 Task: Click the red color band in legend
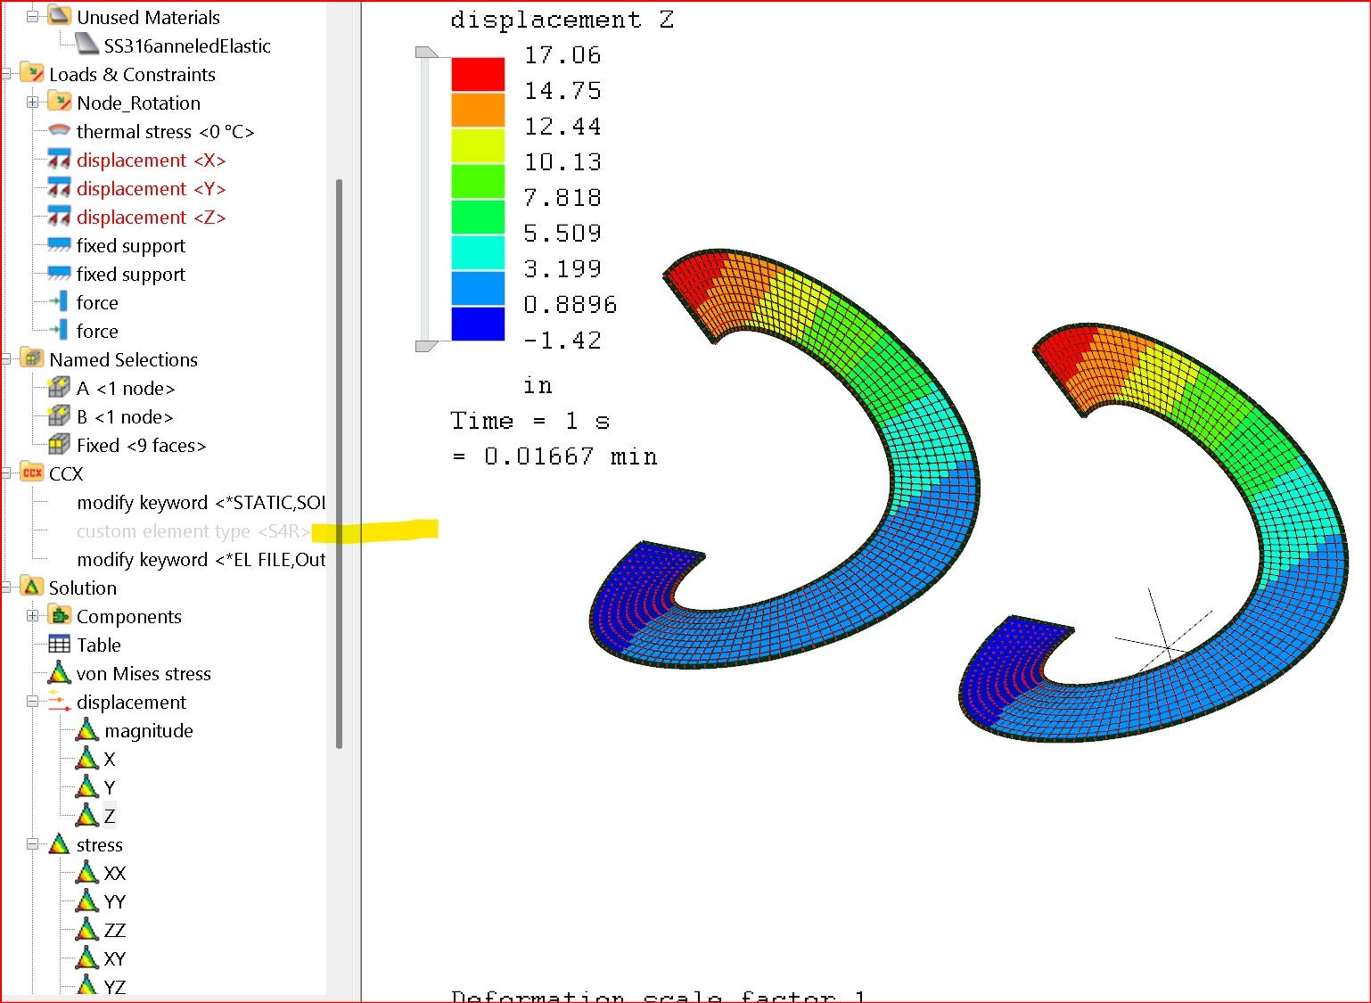(478, 74)
